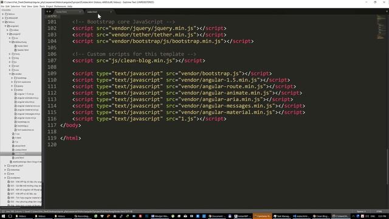Open the Find menu
Viewport: 389px width, 219px height.
pos(23,6)
